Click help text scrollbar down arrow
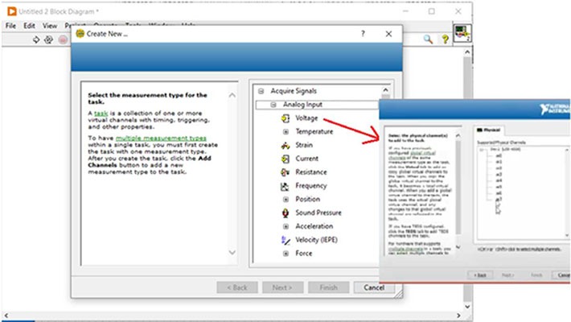Image resolution: width=571 pixels, height=322 pixels. (233, 253)
